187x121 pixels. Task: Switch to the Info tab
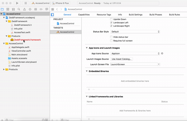[x=120, y=15]
